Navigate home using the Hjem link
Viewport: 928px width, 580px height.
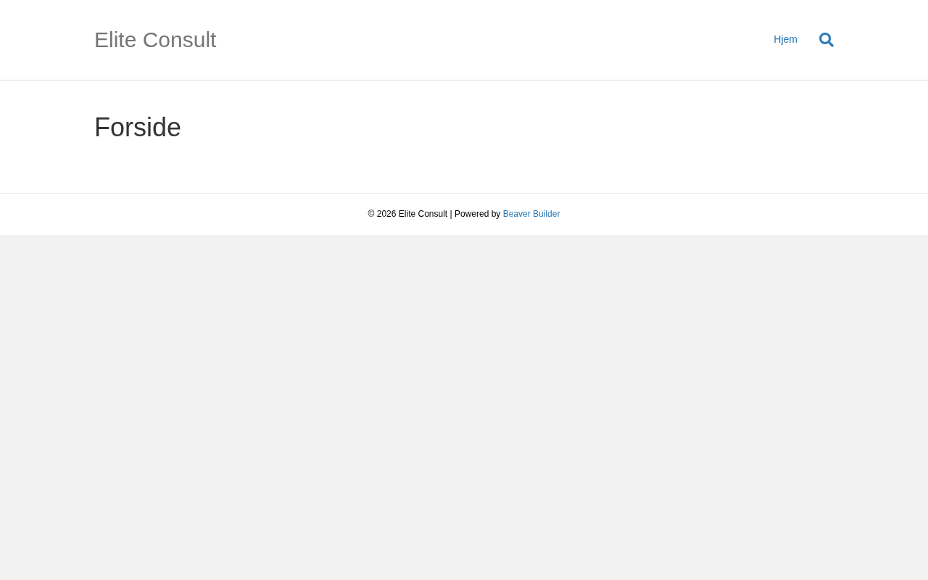[x=785, y=39]
